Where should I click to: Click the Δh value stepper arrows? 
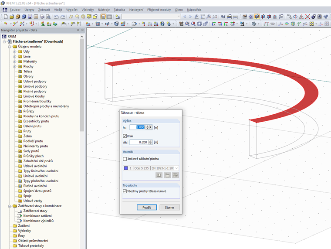coord(150,142)
